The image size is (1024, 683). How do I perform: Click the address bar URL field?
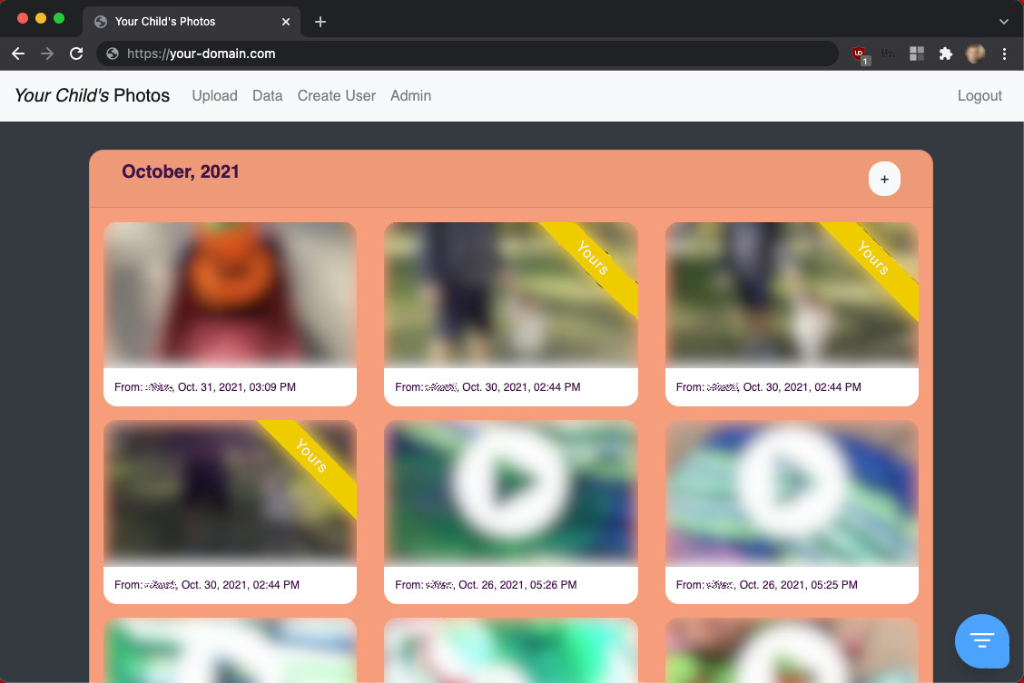(468, 54)
